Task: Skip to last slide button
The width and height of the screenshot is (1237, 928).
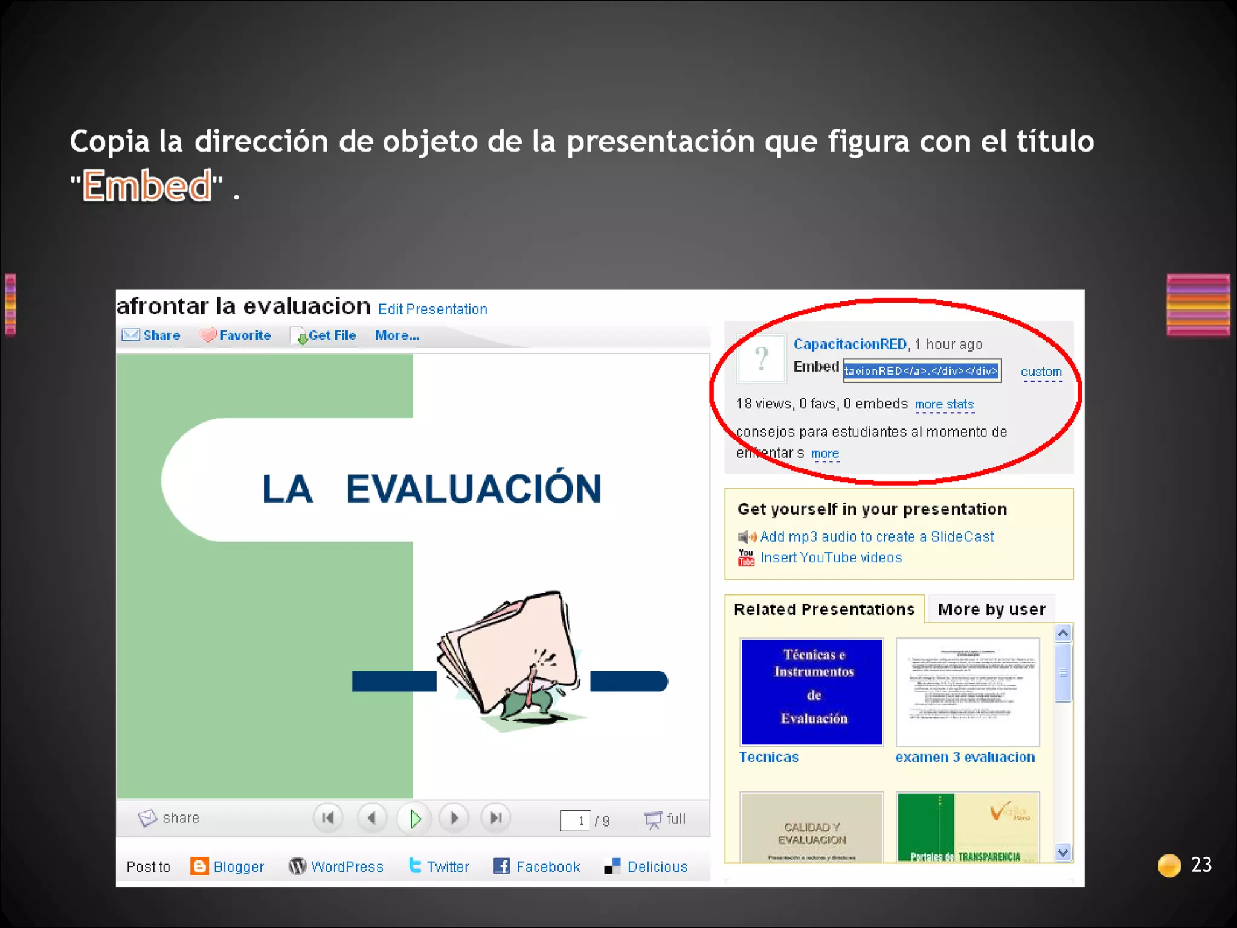Action: (x=496, y=818)
